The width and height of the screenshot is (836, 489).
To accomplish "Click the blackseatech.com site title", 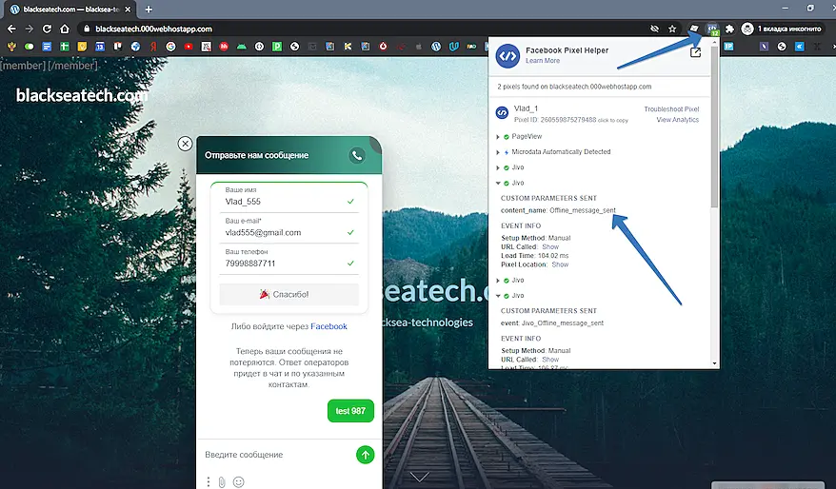I will point(82,95).
